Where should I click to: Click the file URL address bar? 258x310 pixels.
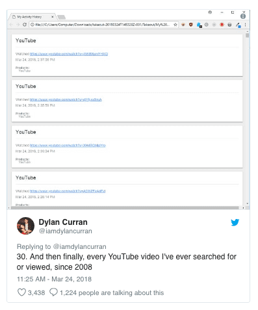[x=102, y=25]
